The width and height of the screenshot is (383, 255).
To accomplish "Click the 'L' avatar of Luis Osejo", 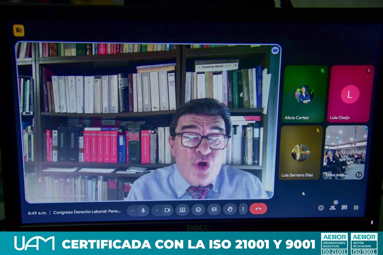I will [x=350, y=94].
